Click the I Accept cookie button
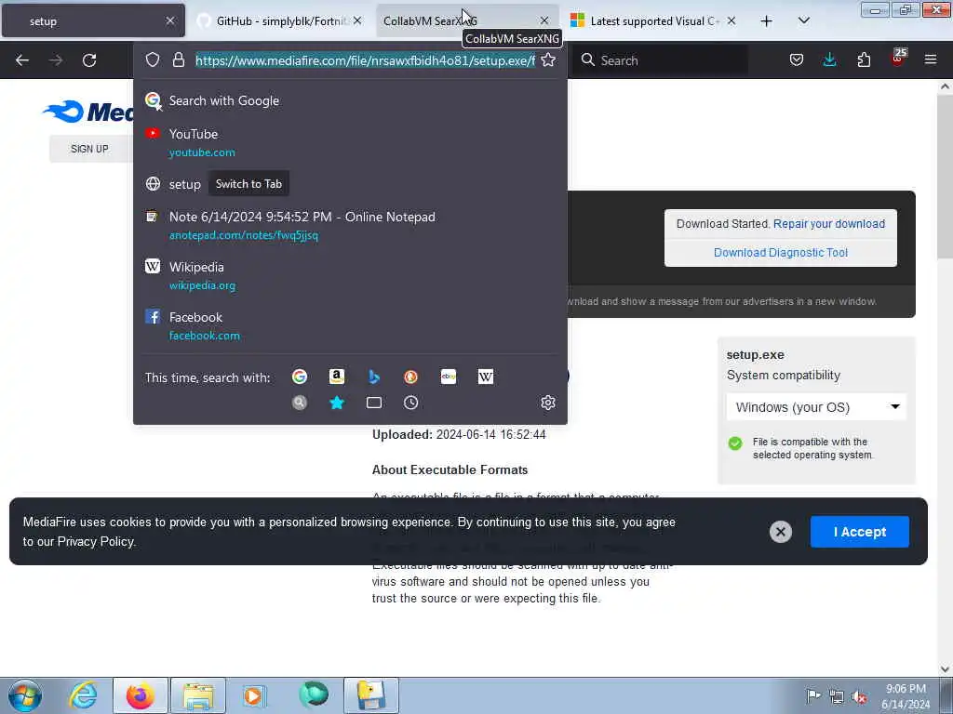The width and height of the screenshot is (953, 714). point(859,532)
